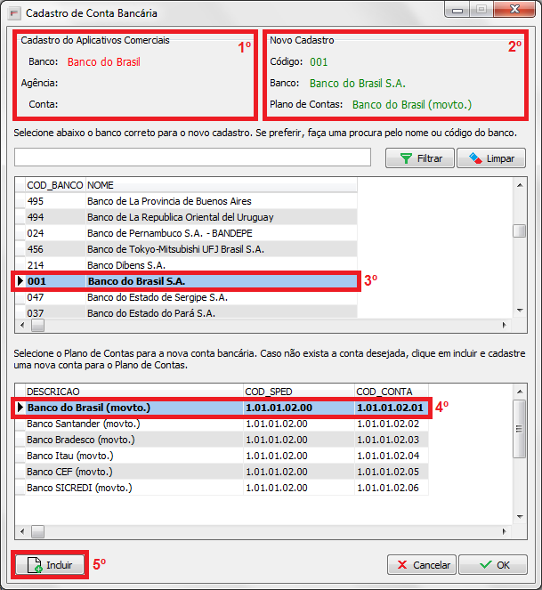This screenshot has height=590, width=542.
Task: Click the Incluir new document button
Action: click(51, 565)
